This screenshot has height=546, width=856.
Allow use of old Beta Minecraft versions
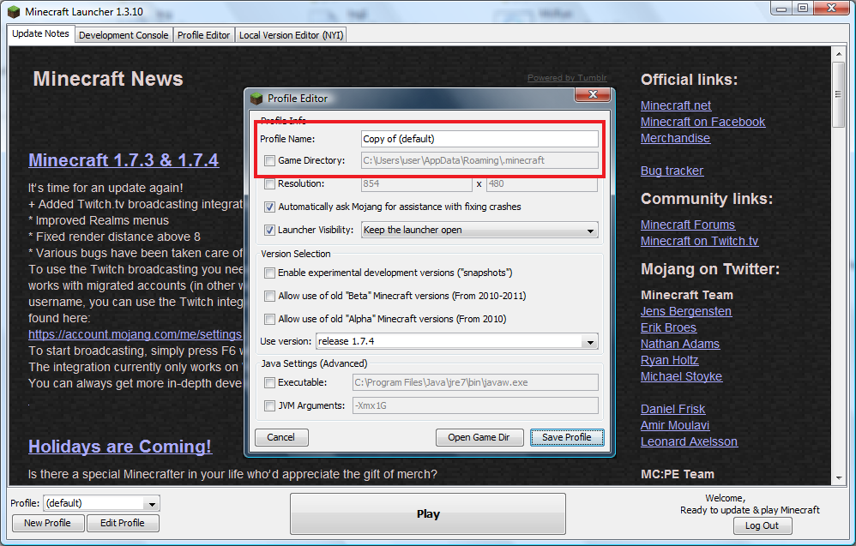269,297
